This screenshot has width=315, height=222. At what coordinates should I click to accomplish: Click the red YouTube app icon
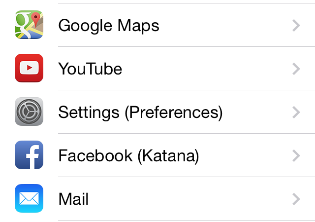(29, 68)
